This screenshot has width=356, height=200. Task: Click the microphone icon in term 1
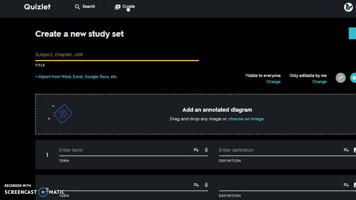206,150
